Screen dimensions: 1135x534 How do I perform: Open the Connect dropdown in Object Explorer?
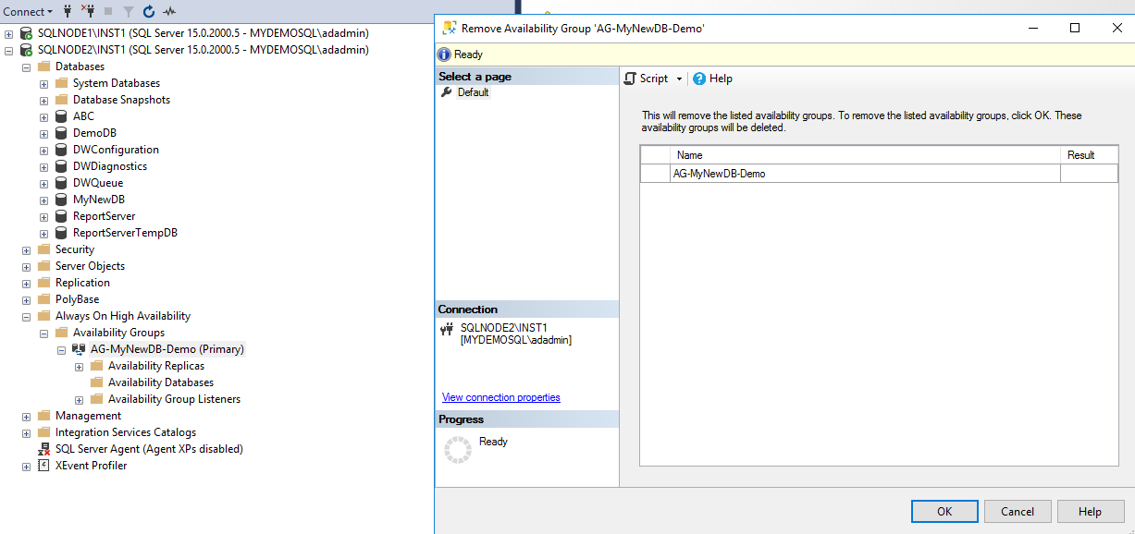tap(27, 12)
